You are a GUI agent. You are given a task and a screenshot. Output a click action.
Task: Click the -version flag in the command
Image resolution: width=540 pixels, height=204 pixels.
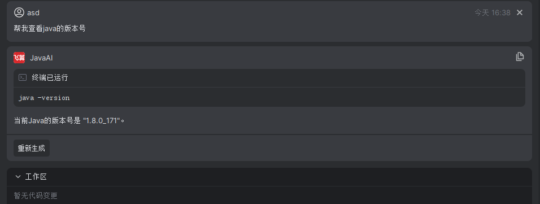click(54, 98)
